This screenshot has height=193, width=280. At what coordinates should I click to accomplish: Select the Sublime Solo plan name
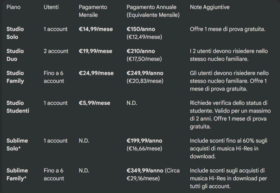click(x=17, y=144)
